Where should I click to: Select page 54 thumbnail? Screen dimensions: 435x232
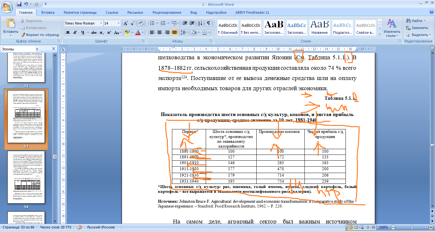pos(26,177)
